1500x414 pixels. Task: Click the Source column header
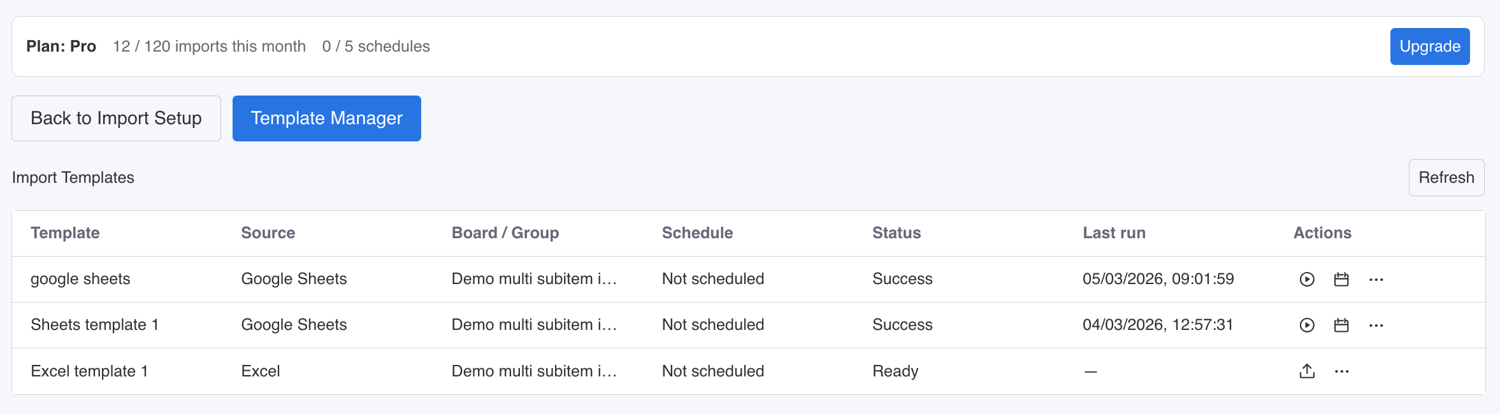coord(268,233)
